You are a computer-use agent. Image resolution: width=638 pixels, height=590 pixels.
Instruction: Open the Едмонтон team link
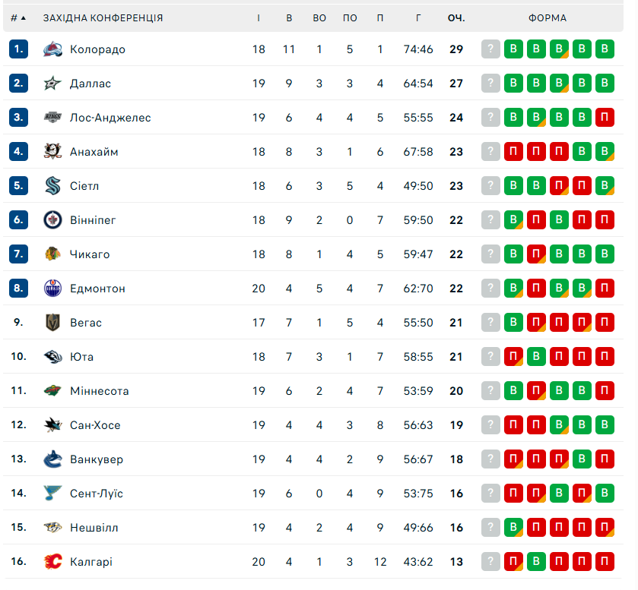[x=97, y=289]
